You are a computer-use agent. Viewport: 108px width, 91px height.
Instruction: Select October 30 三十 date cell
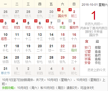[x=74, y=59]
